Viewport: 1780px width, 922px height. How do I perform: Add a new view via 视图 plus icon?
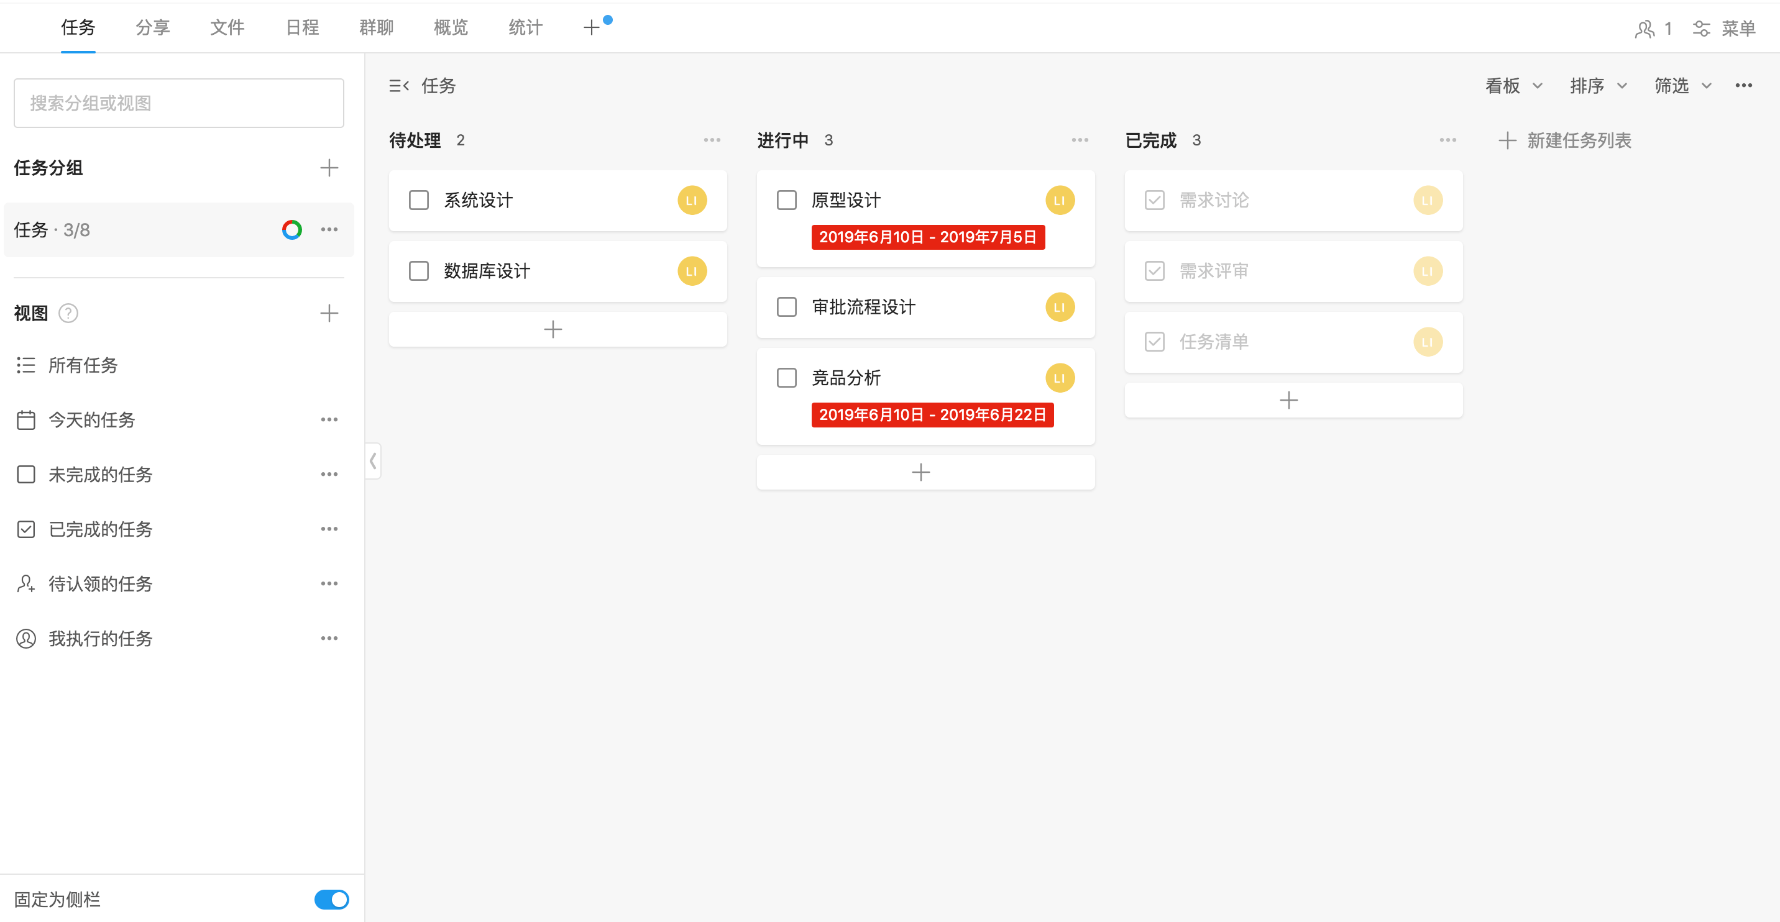coord(329,314)
